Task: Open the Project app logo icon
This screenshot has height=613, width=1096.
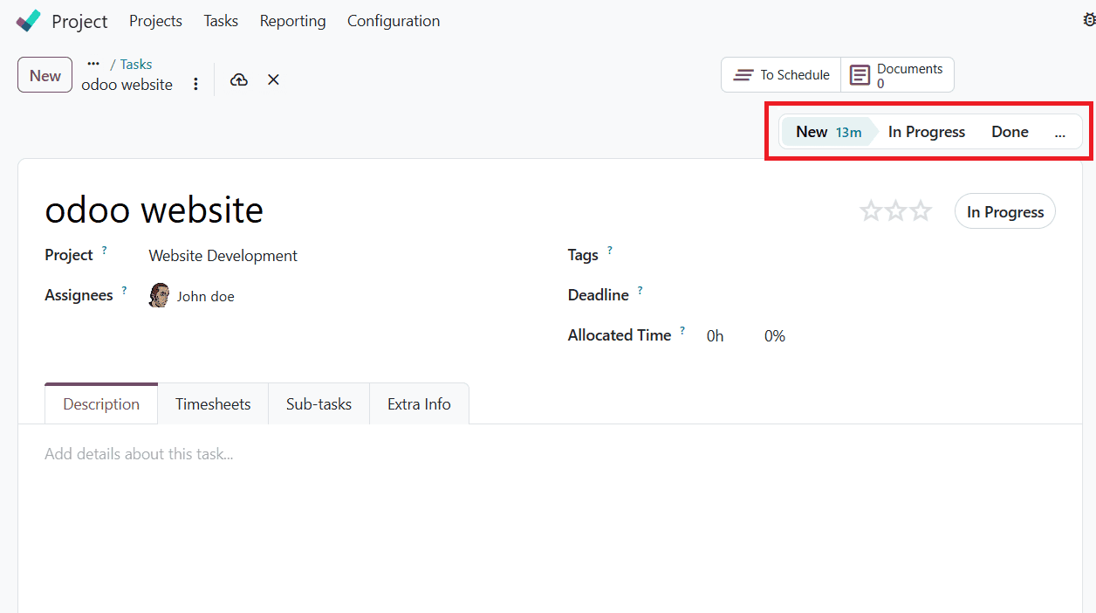Action: coord(29,21)
